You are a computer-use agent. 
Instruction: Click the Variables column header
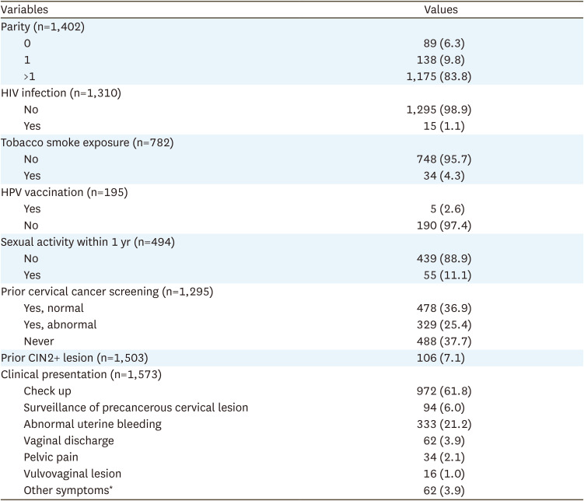coord(26,10)
